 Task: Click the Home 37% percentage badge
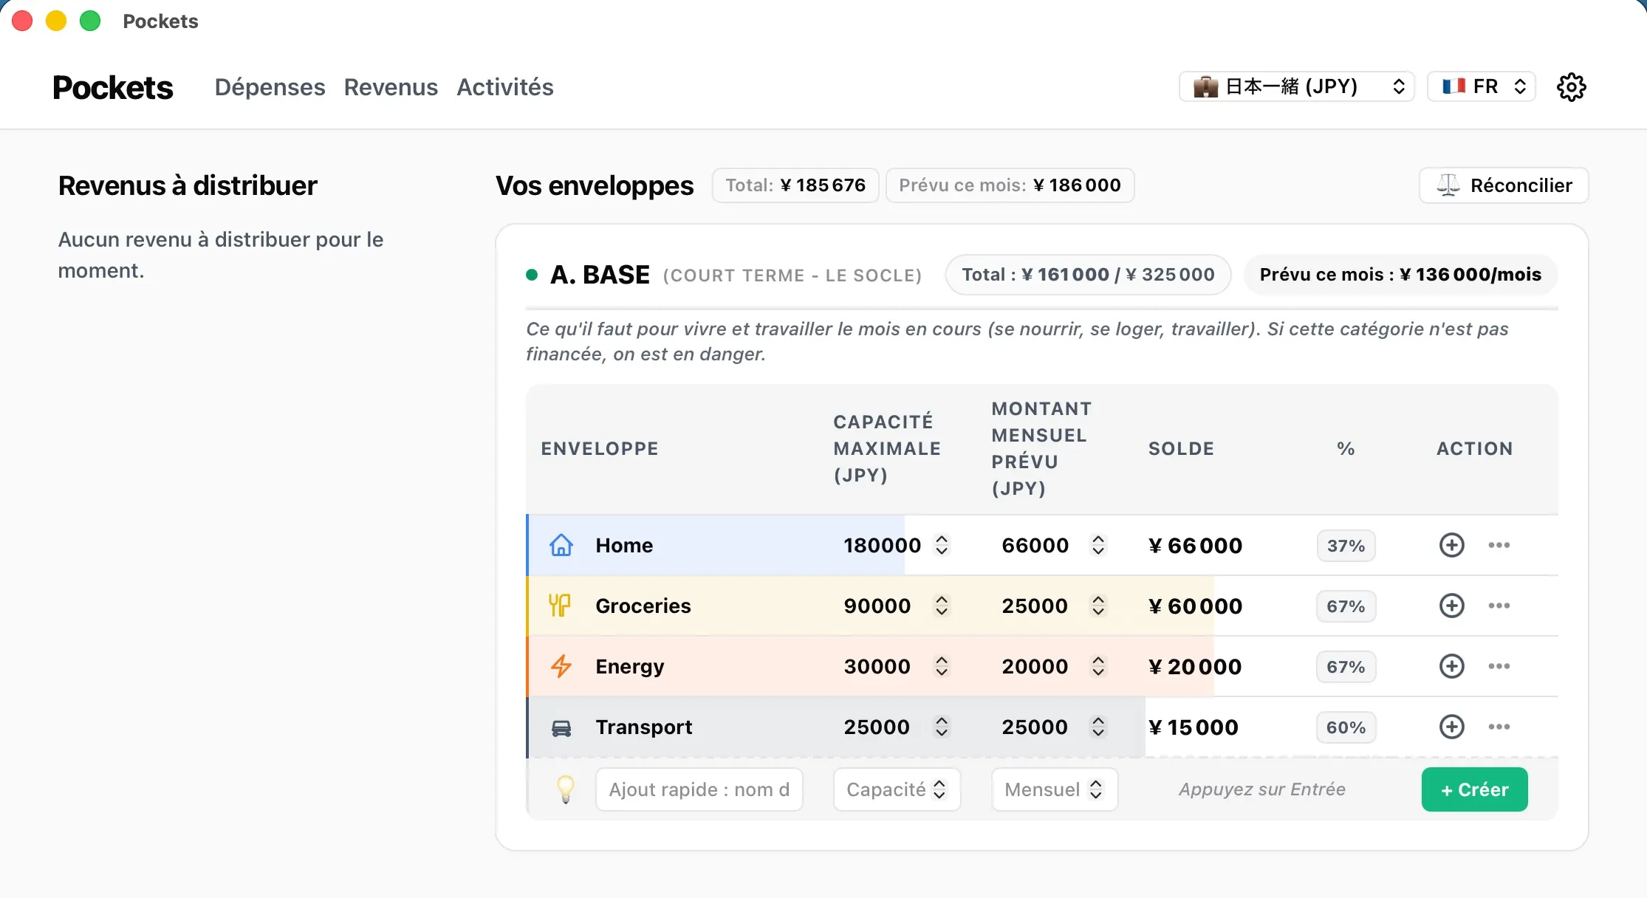pyautogui.click(x=1346, y=546)
